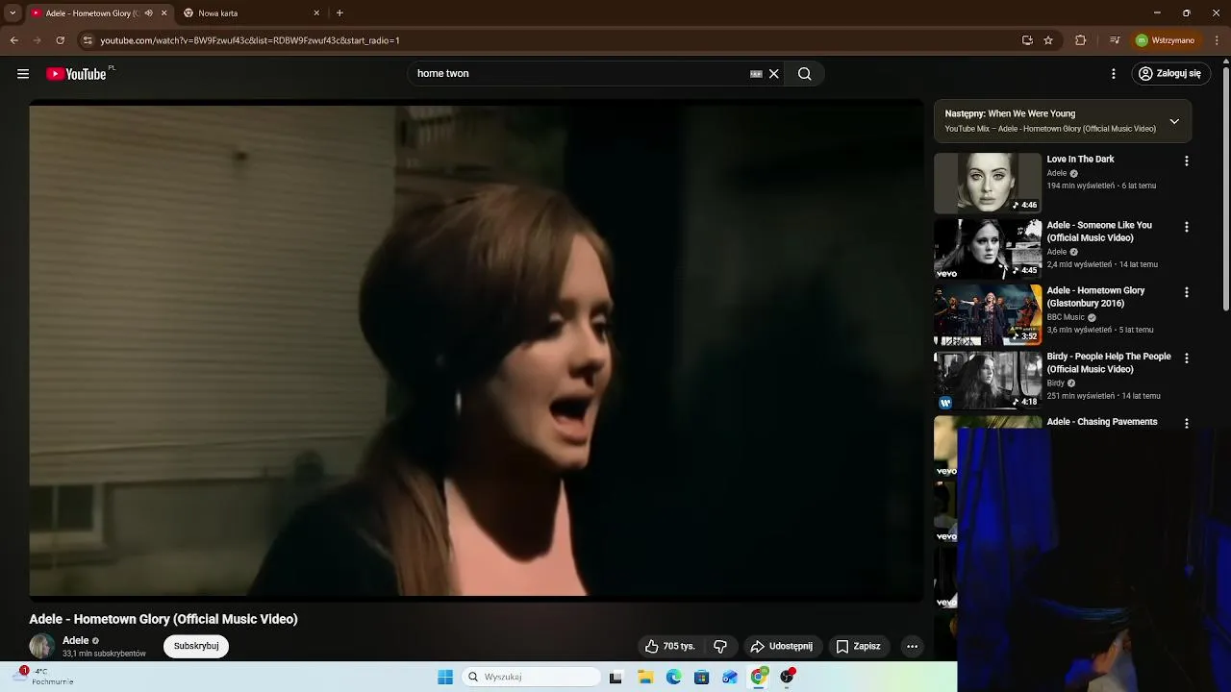1231x692 pixels.
Task: Open the media controls icon in Chrome toolbar
Action: [x=1115, y=40]
